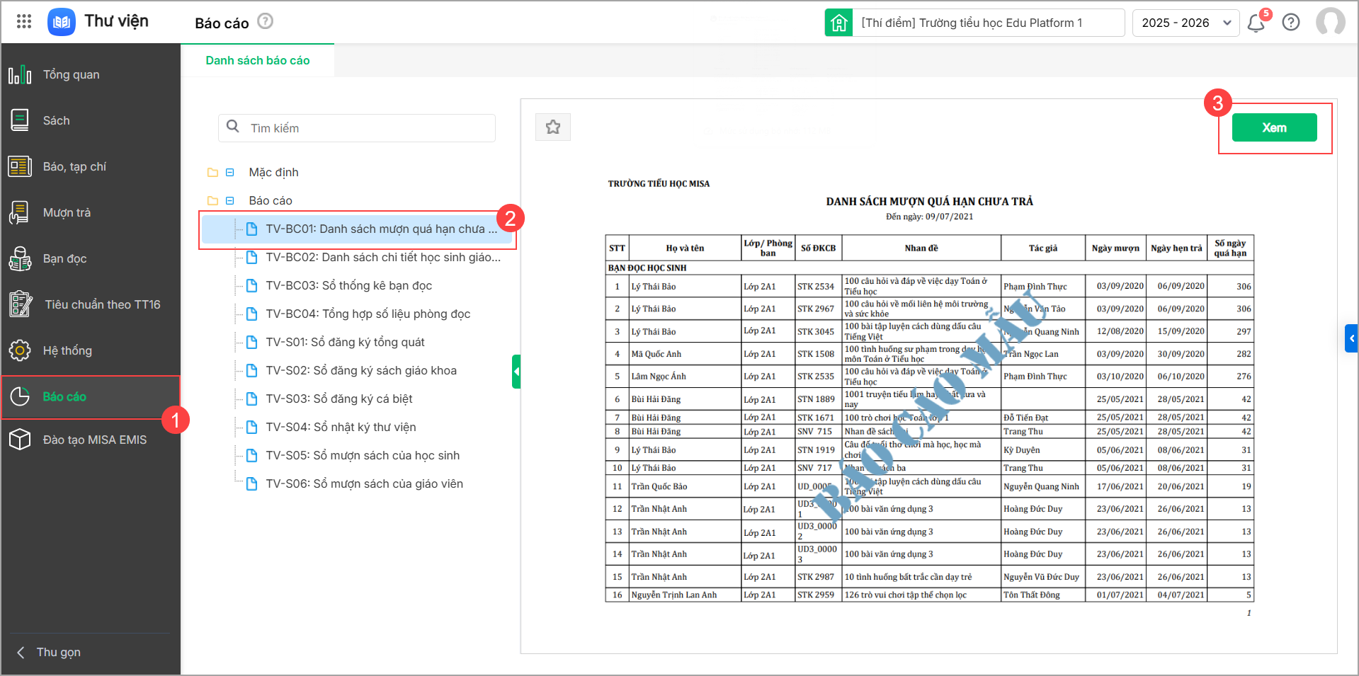Collapse the Mặc định folder
The width and height of the screenshot is (1359, 676).
pyautogui.click(x=230, y=173)
